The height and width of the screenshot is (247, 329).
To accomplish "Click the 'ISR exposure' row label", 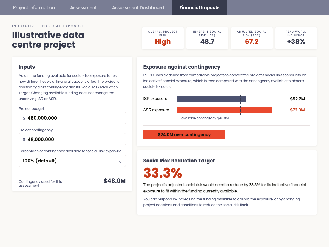I will click(155, 99).
